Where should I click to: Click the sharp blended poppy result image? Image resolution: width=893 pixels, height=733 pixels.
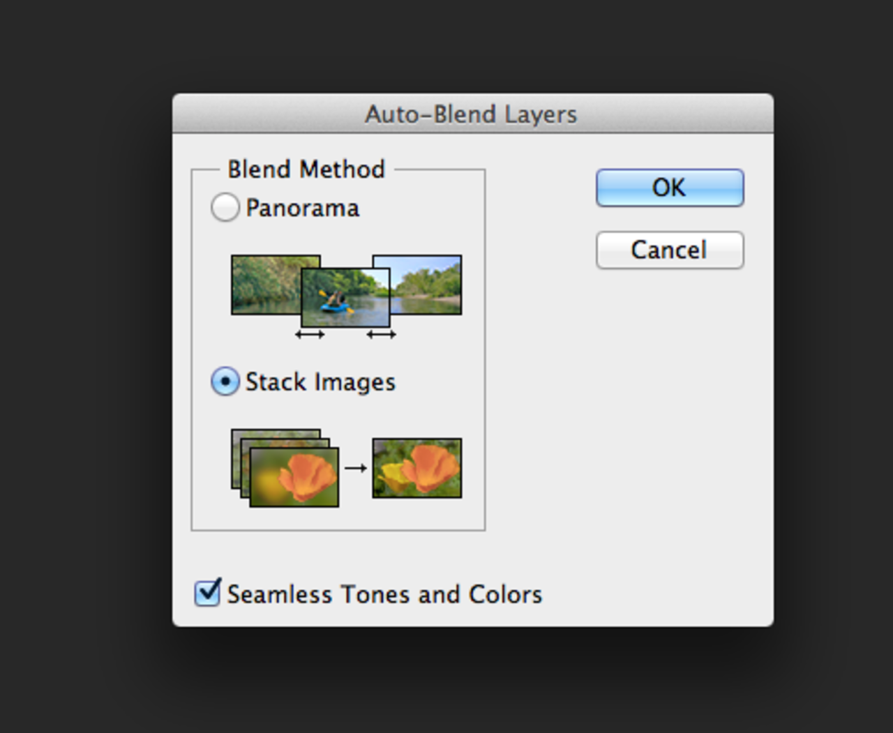(417, 468)
